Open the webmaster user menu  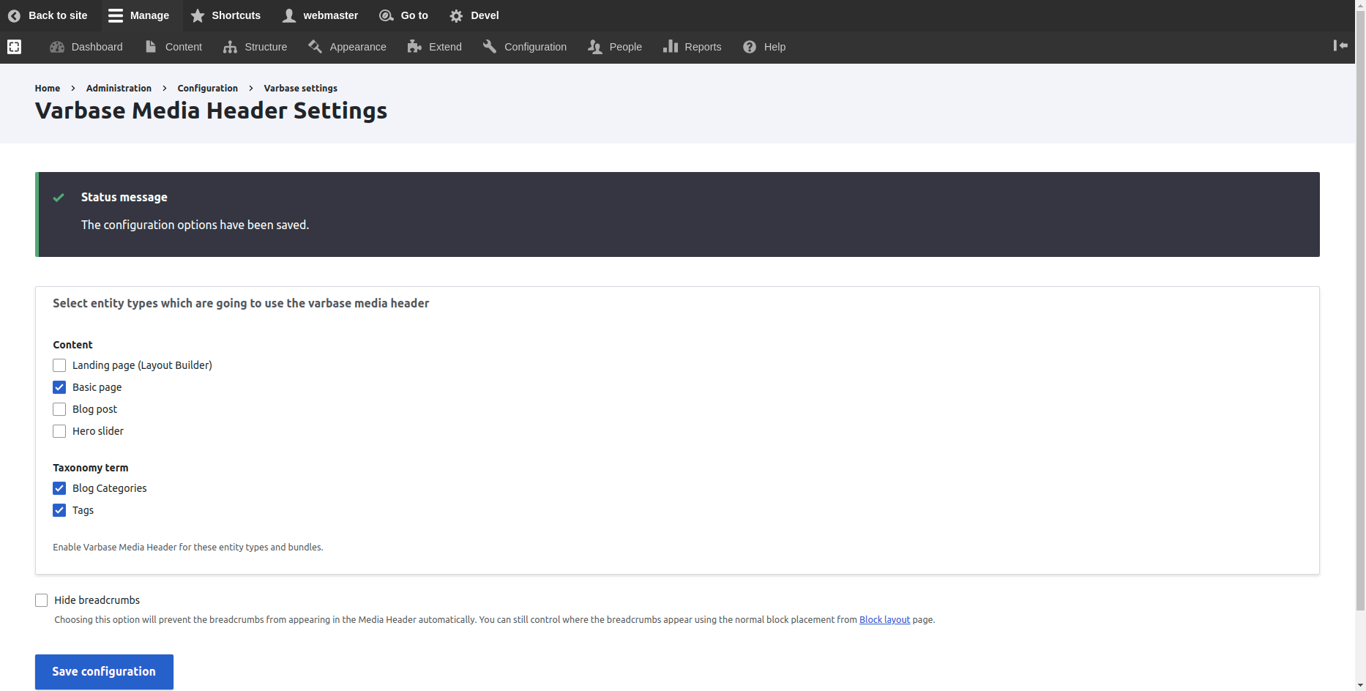click(x=321, y=15)
